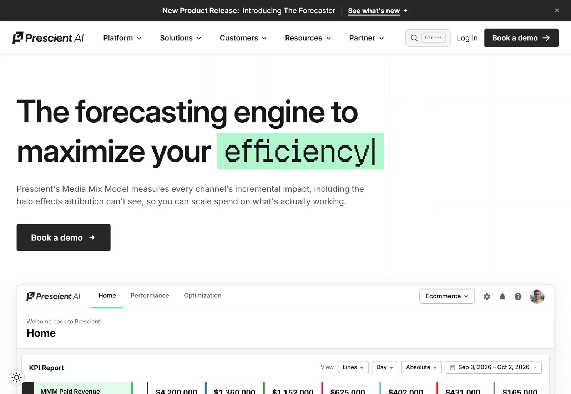Viewport: 571px width, 394px height.
Task: Expand the Resources menu
Action: pyautogui.click(x=308, y=38)
